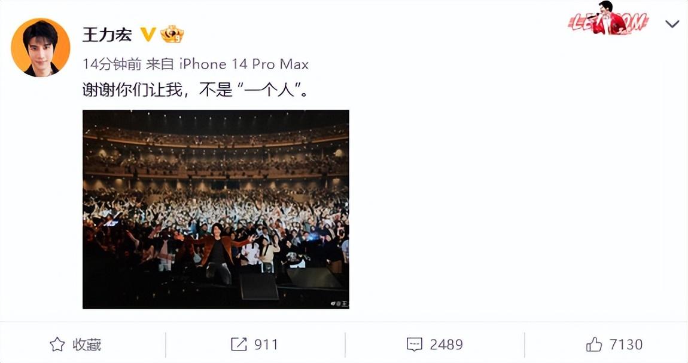The height and width of the screenshot is (363, 688).
Task: Click the repost share icon
Action: click(x=239, y=344)
